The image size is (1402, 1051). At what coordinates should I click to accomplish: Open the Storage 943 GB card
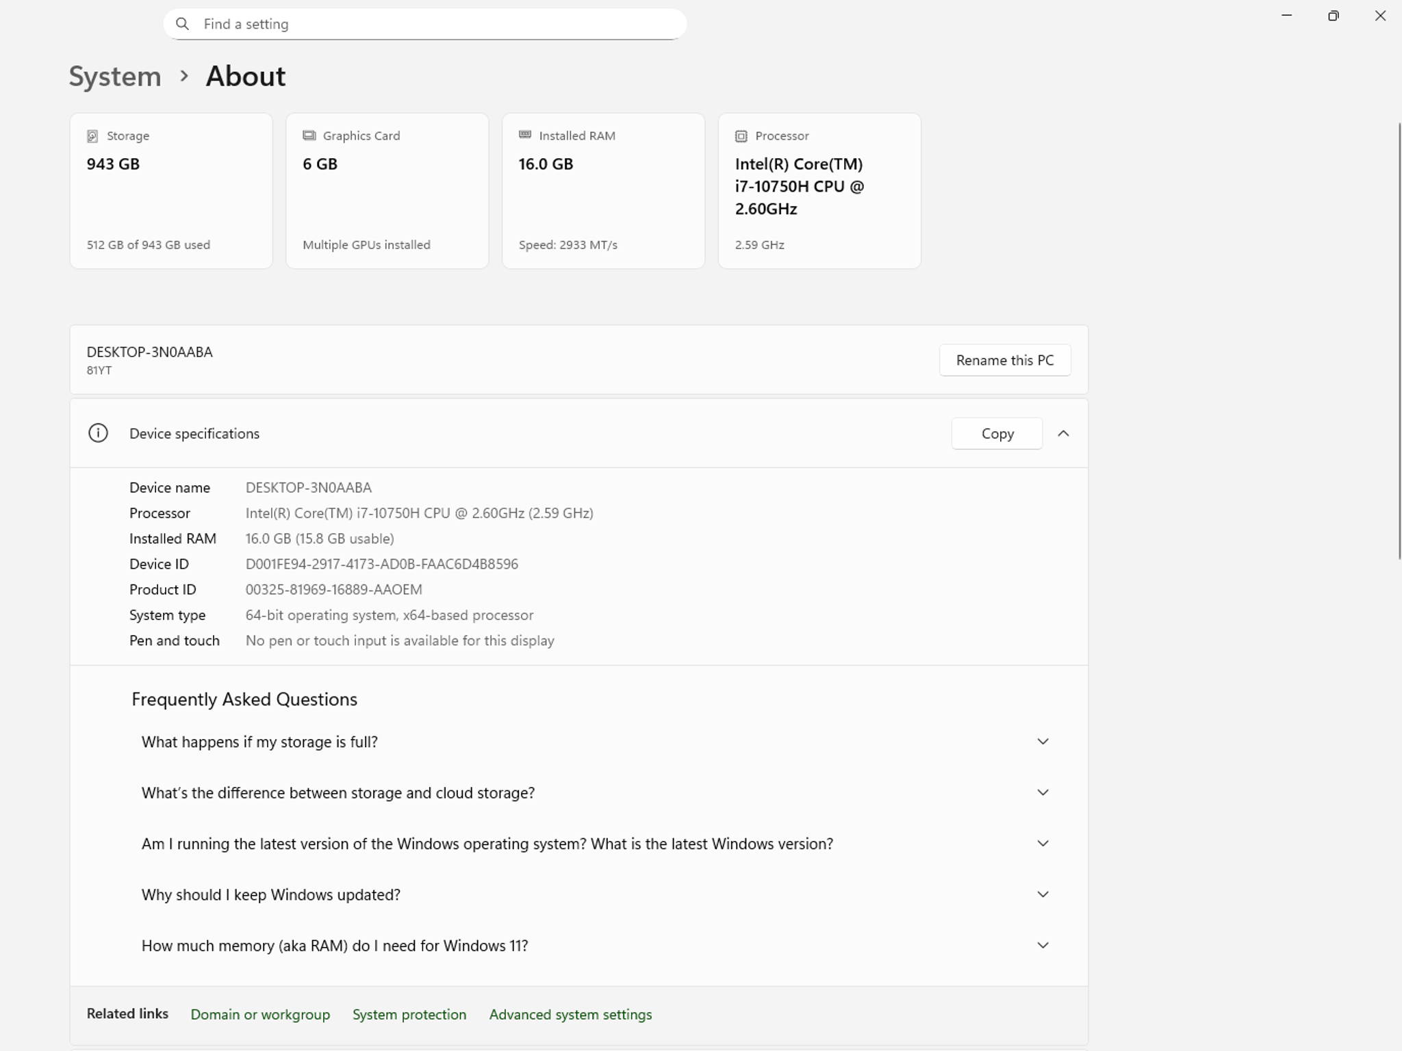tap(171, 191)
